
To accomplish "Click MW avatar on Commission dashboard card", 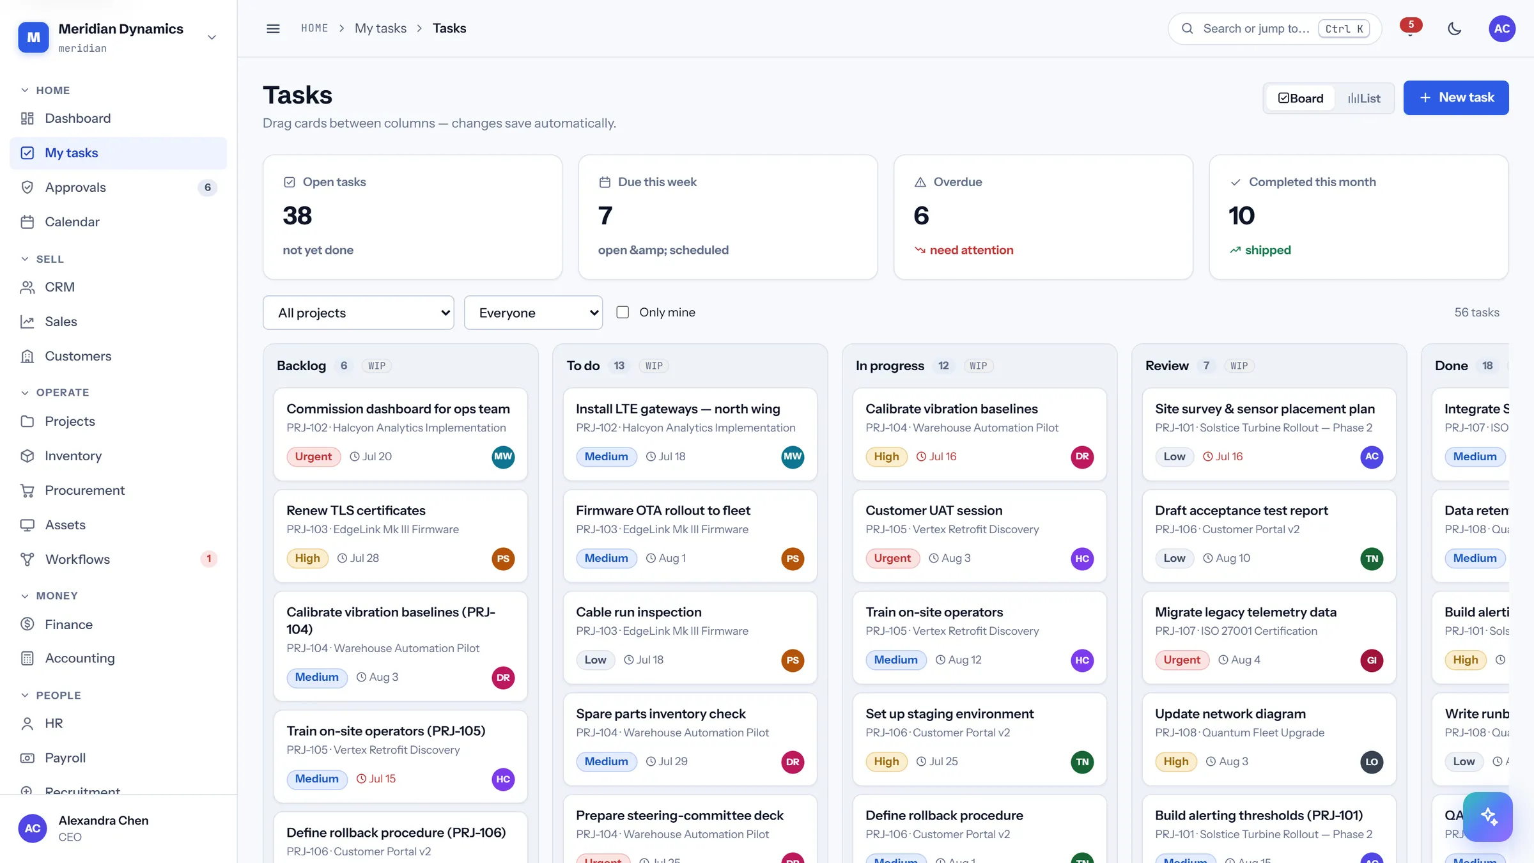I will tap(503, 456).
